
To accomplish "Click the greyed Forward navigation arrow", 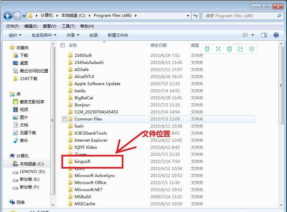I will [18, 16].
